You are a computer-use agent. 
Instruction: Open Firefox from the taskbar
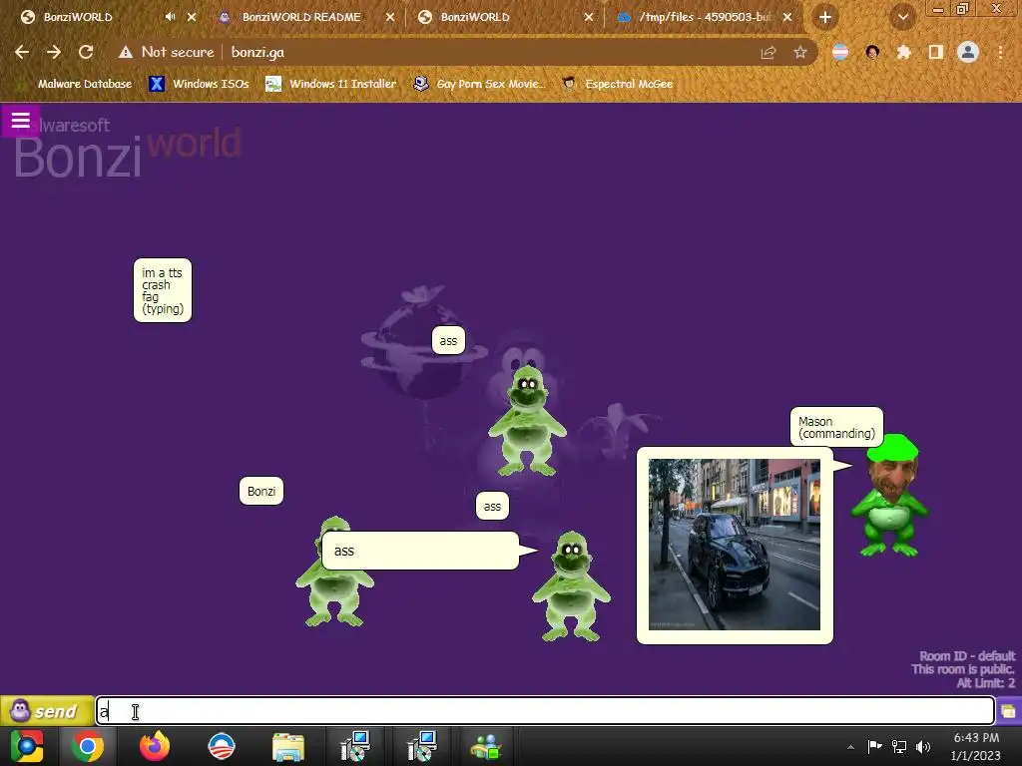pyautogui.click(x=155, y=746)
